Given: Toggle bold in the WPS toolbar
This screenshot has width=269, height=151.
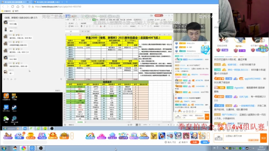Looking at the screenshot, I should [81, 26].
